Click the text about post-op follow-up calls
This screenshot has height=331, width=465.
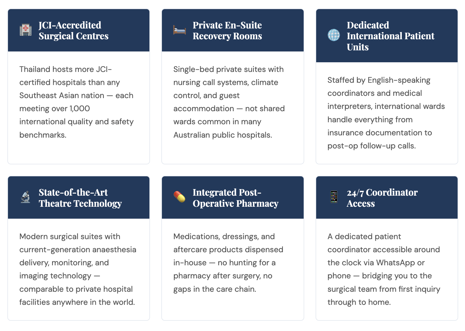372,146
